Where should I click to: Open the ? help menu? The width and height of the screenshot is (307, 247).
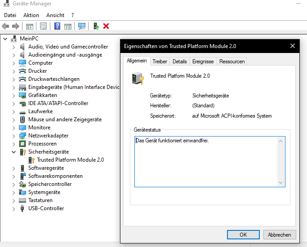73,15
